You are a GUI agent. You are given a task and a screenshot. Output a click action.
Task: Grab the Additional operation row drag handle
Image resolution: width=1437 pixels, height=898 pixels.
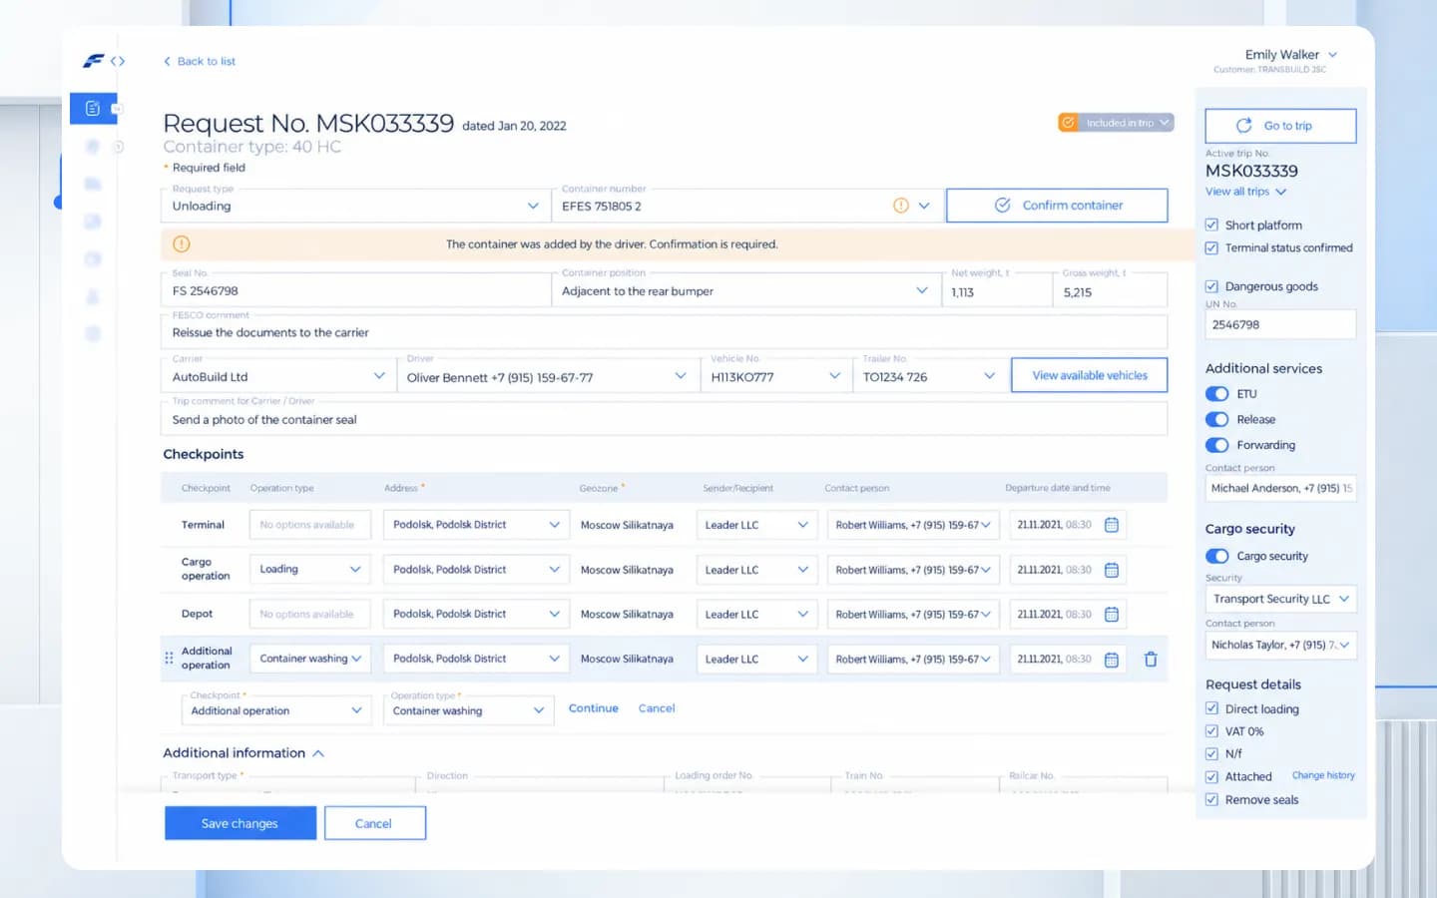point(169,659)
